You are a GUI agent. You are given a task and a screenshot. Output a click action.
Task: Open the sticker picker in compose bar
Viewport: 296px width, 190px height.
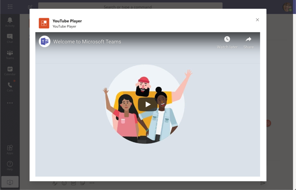(82, 183)
